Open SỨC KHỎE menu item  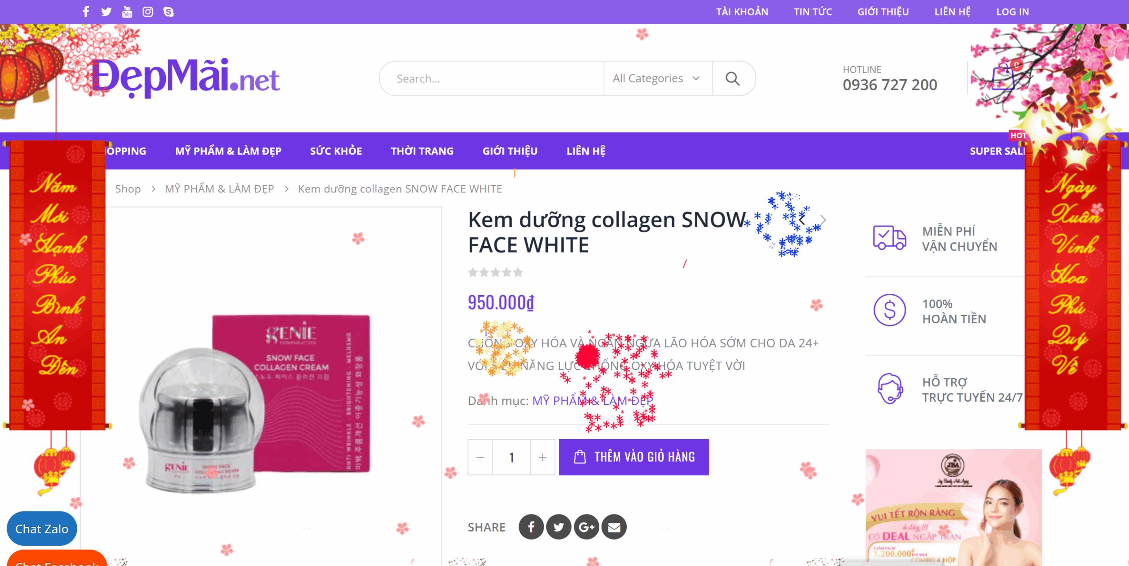[336, 151]
